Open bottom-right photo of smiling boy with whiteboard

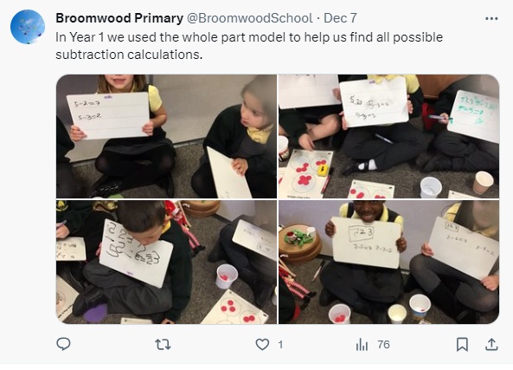388,263
